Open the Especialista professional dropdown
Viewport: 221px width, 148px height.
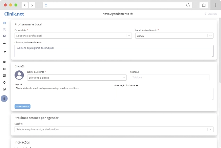[x=73, y=36]
